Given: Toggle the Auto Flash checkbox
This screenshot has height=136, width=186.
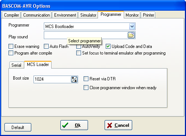Looking at the screenshot, I should tap(46, 46).
